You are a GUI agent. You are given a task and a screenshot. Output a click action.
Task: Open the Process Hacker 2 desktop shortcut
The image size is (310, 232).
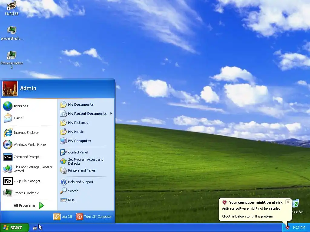(12, 60)
